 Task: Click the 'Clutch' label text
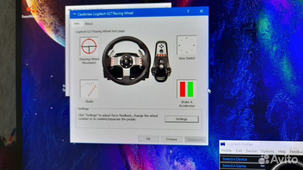[89, 102]
